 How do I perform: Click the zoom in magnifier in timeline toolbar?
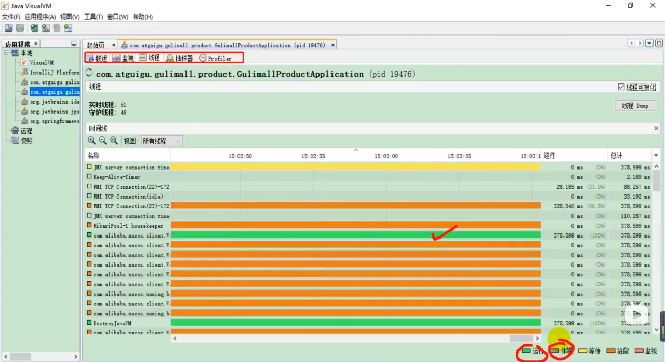91,141
